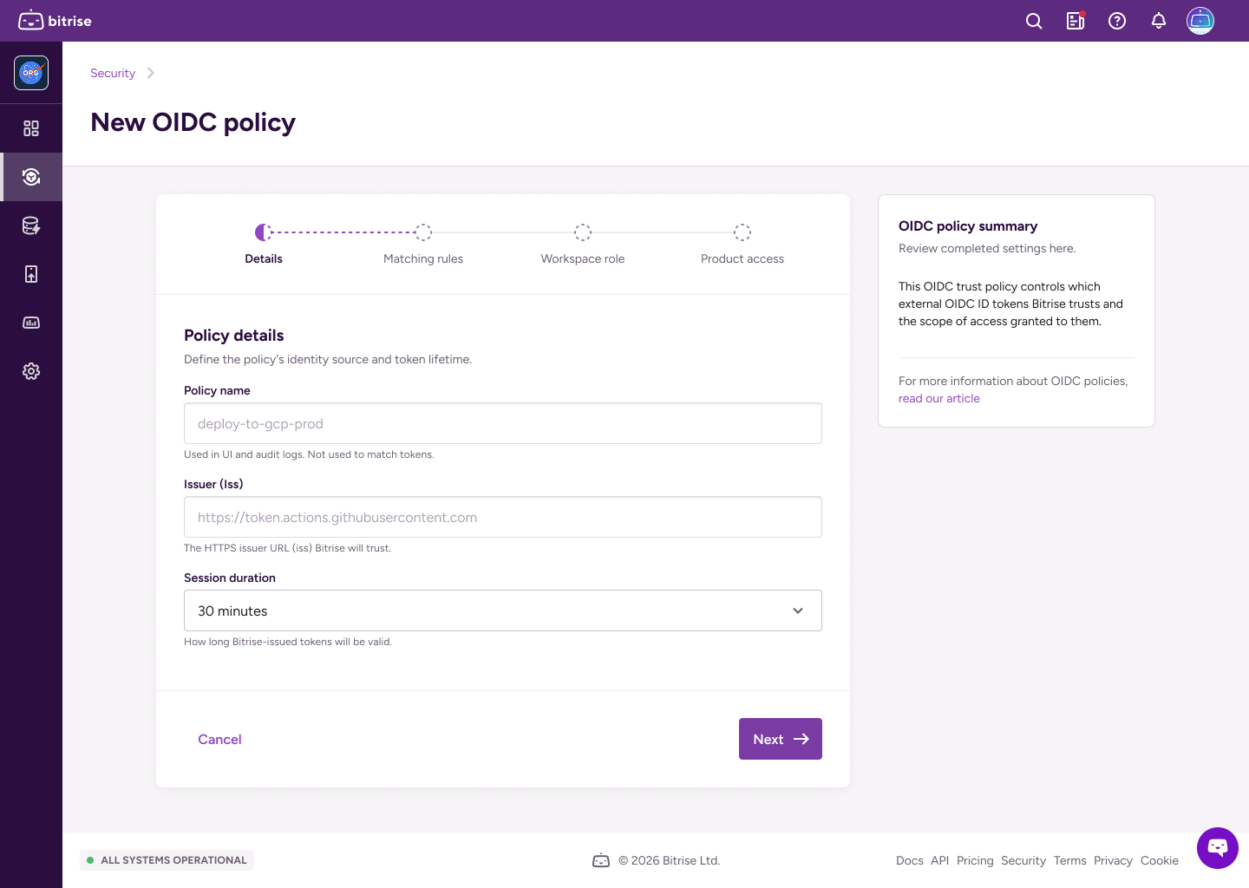Viewport: 1249px width, 888px height.
Task: Click your profile avatar in top bar
Action: [x=1200, y=20]
